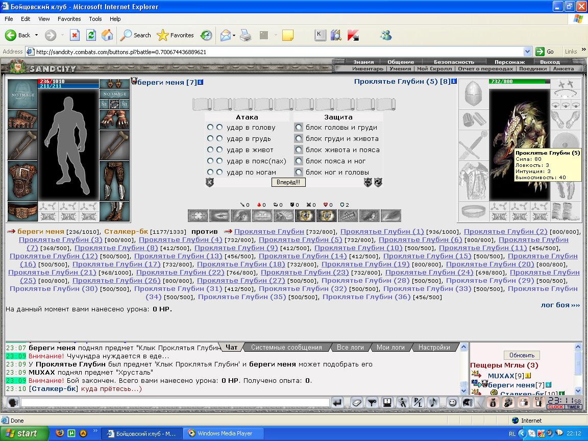
Task: Open the IE History icon
Action: click(x=206, y=35)
